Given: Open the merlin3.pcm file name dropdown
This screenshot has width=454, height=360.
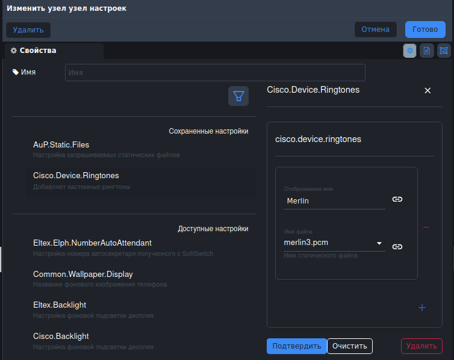Looking at the screenshot, I should 334,243.
